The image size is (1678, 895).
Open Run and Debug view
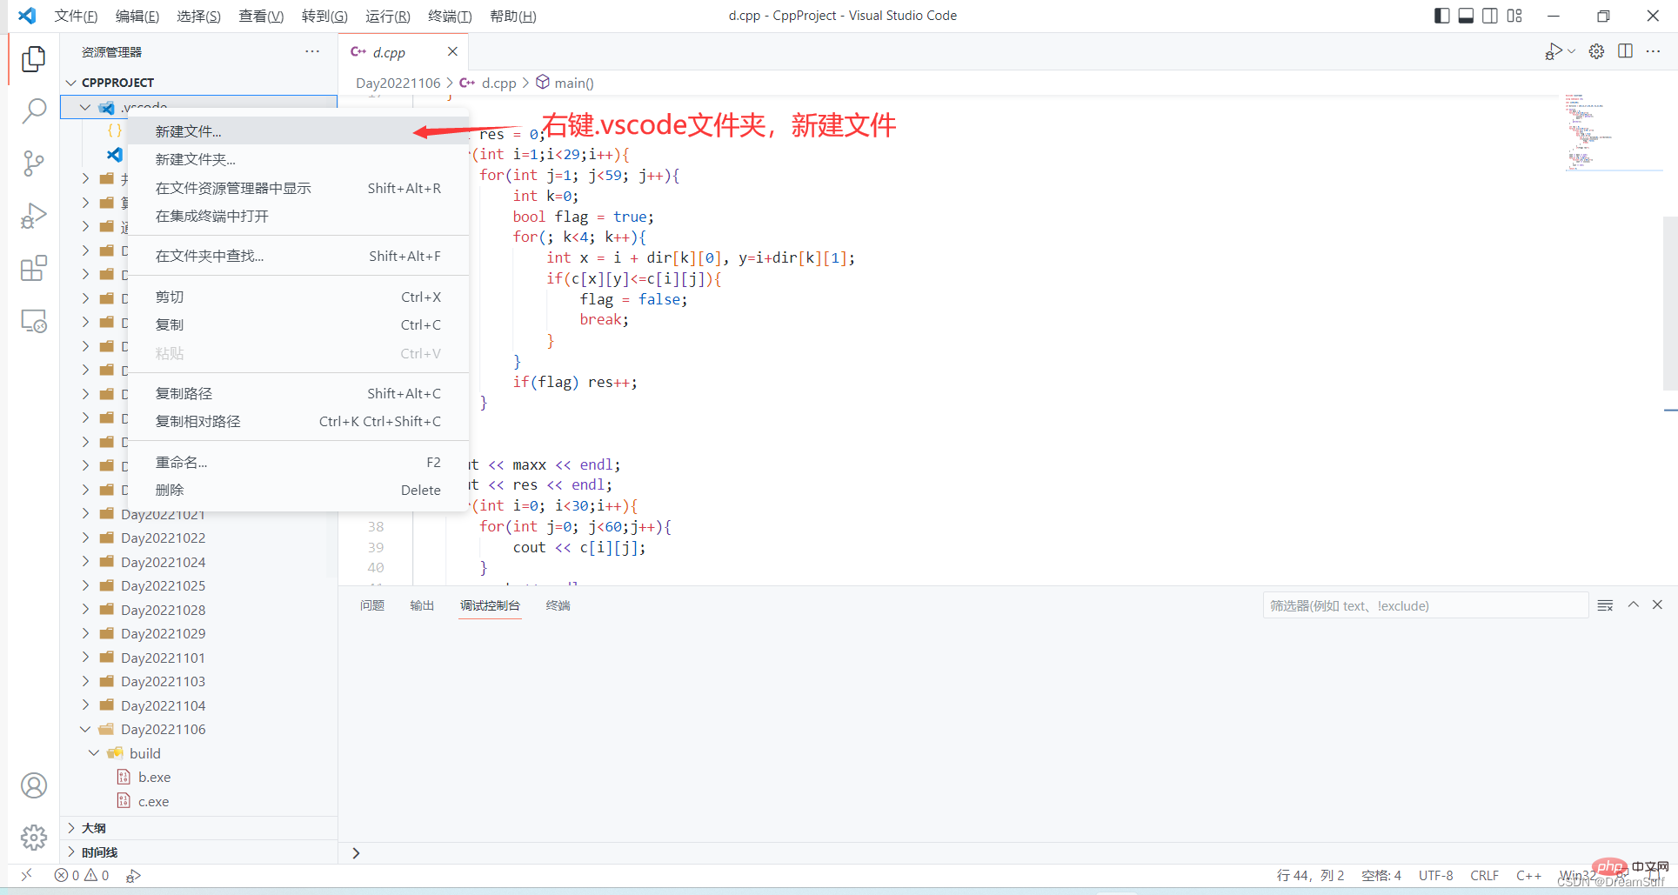click(34, 216)
